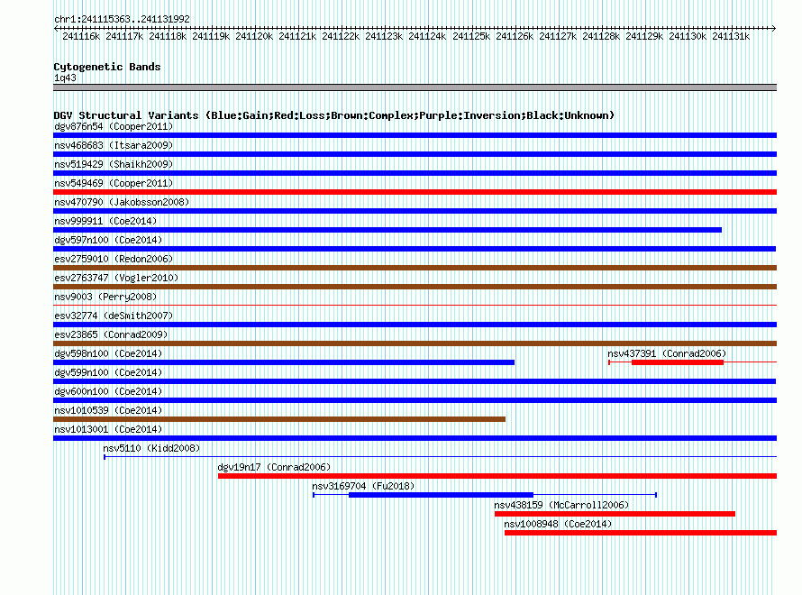This screenshot has width=802, height=595.
Task: Click the dgv876n54 (Cooper2011) variant bar
Action: [x=415, y=135]
